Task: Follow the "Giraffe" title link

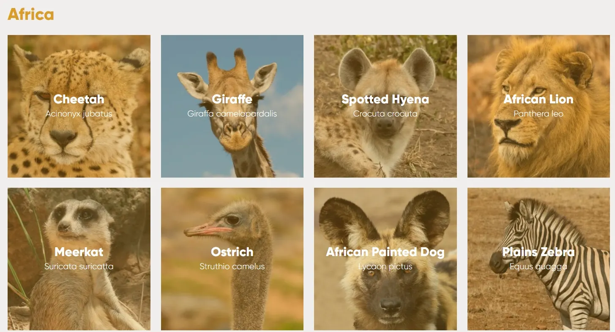Action: (x=232, y=99)
